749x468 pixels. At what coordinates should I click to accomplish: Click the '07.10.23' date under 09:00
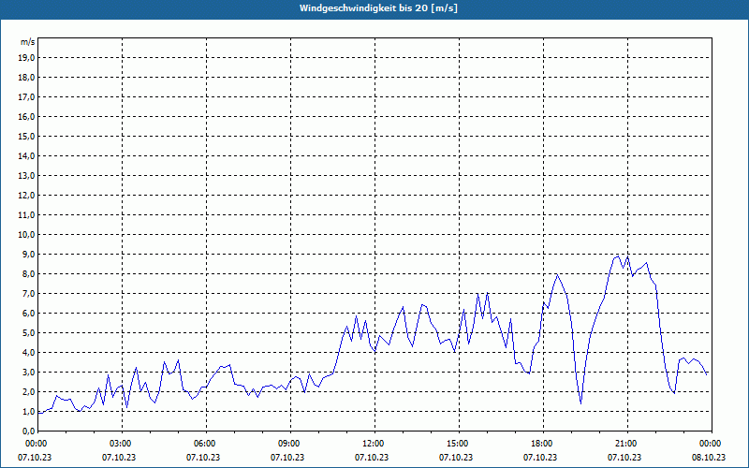click(287, 457)
